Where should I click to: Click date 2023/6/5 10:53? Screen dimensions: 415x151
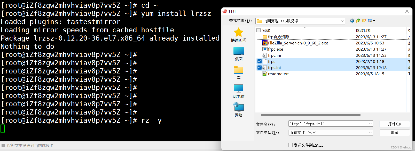(x=370, y=43)
